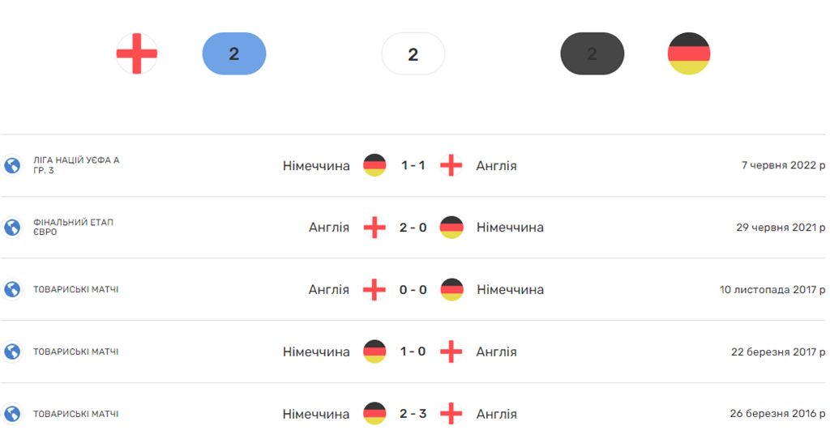Click the large England flag icon
Viewport: 830px width, 443px height.
(x=137, y=53)
